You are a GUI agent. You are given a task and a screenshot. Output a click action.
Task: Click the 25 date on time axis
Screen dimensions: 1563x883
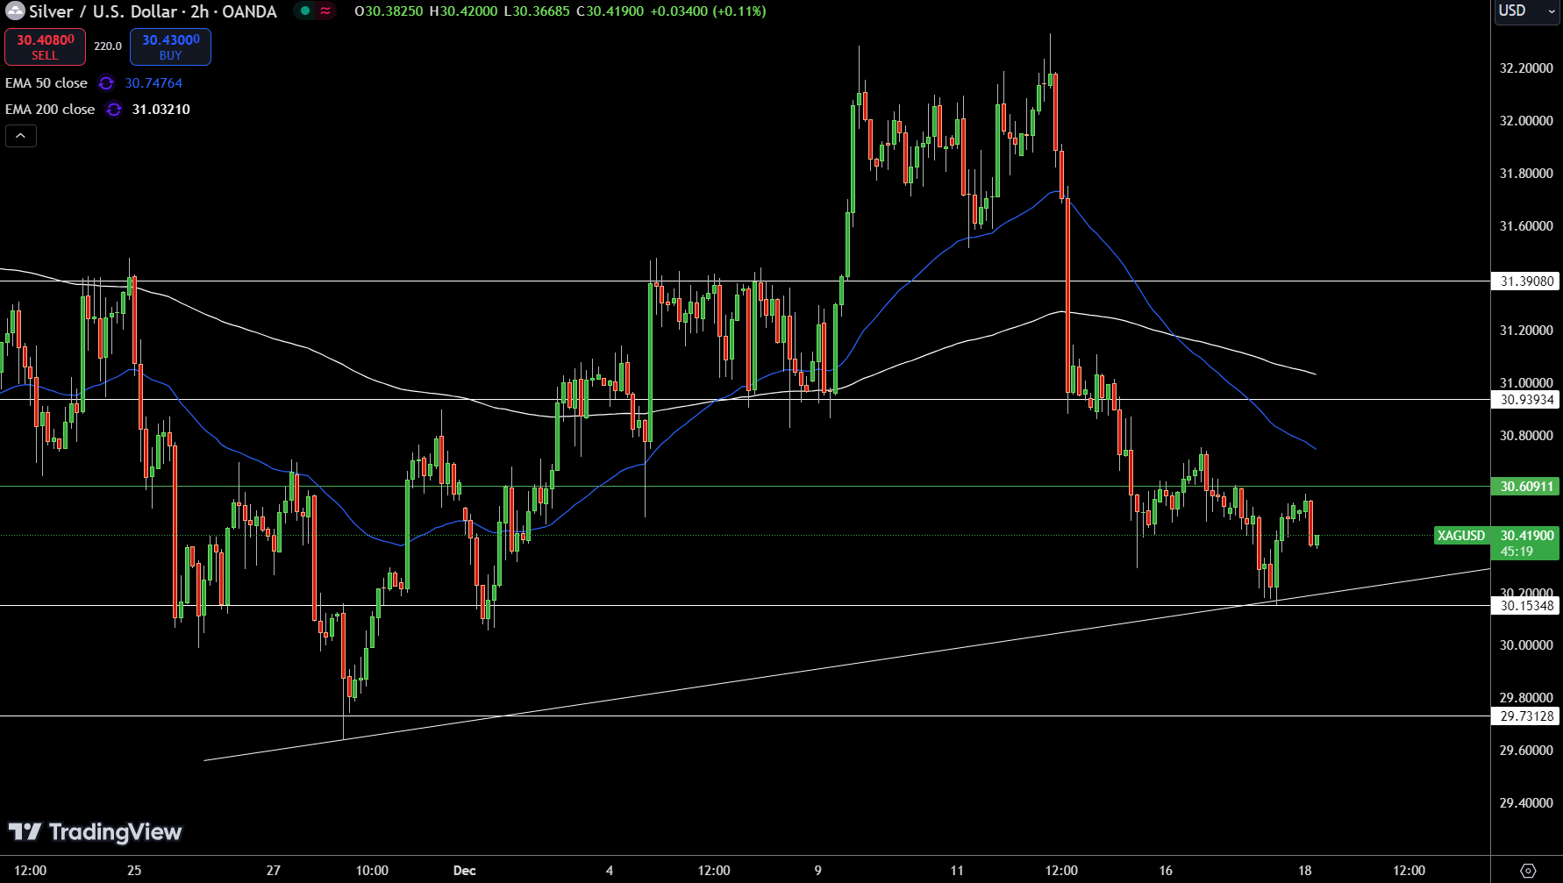pos(134,871)
